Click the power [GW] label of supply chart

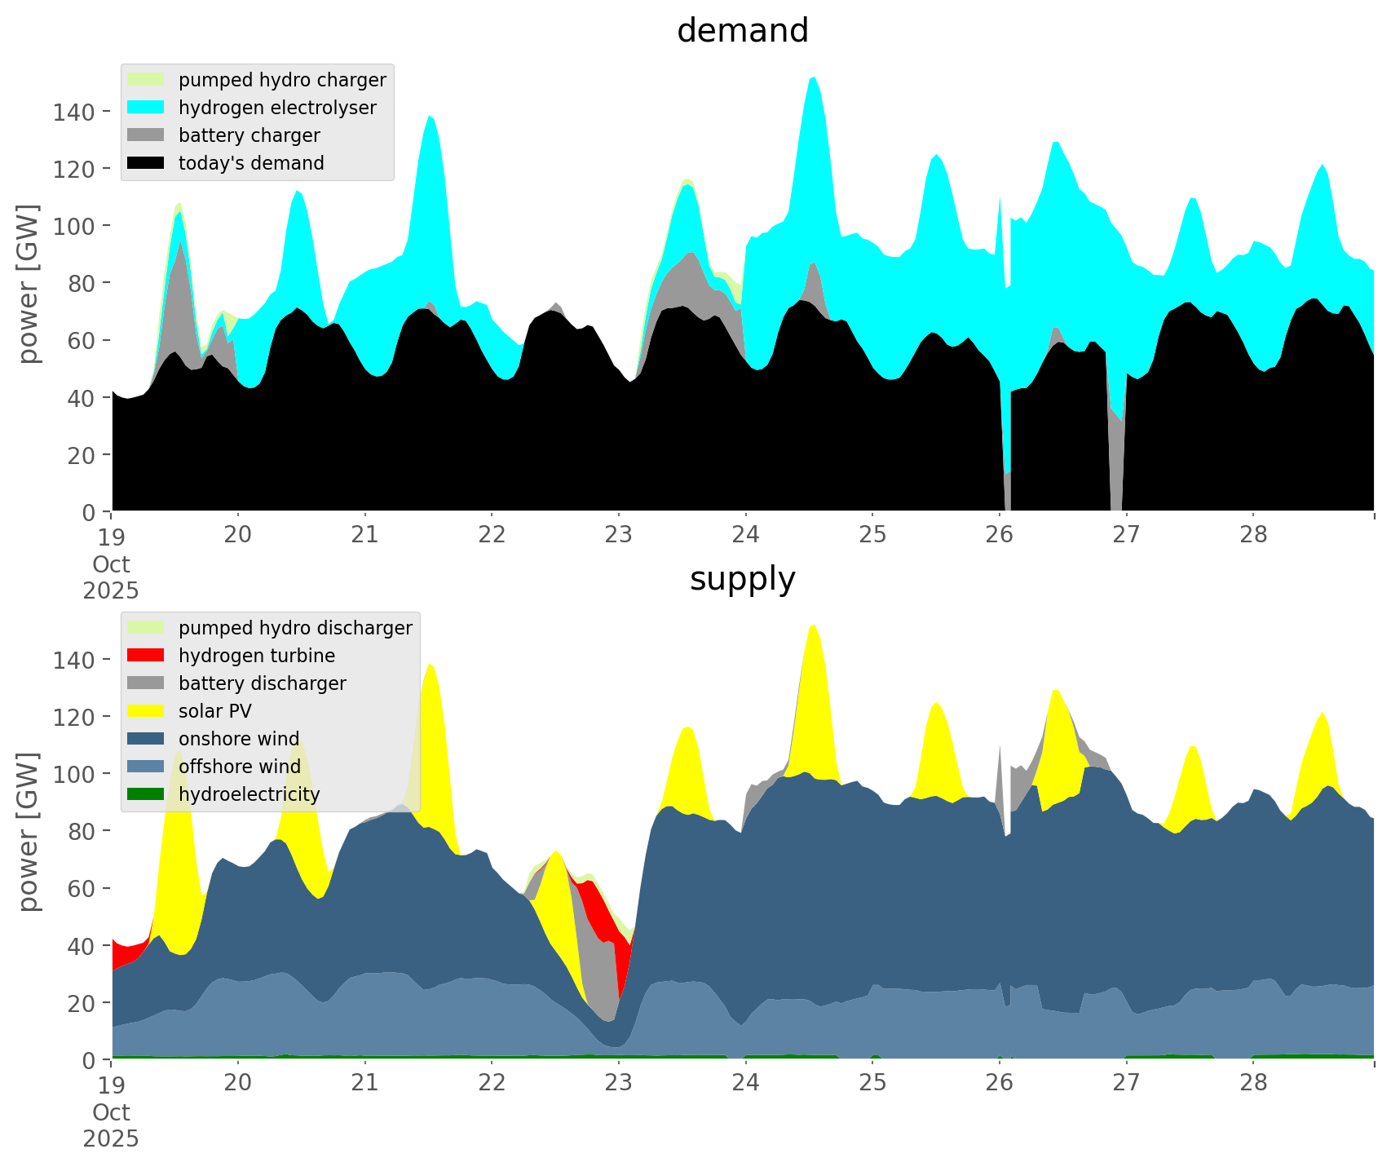point(29,832)
